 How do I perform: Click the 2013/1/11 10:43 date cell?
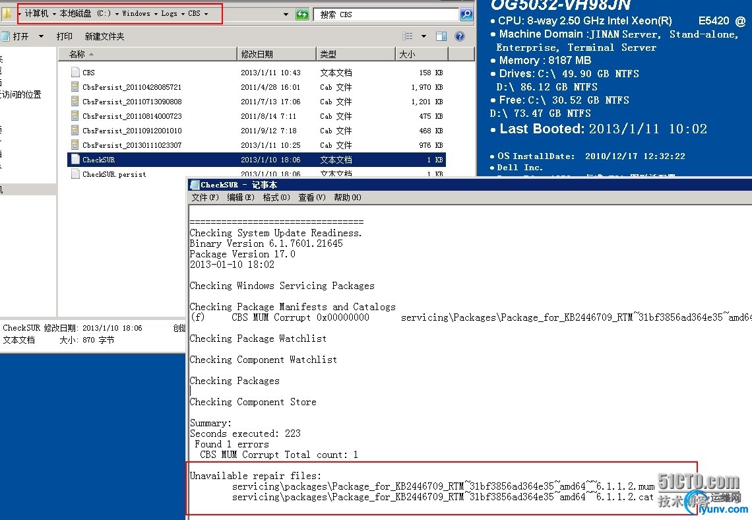tap(270, 73)
